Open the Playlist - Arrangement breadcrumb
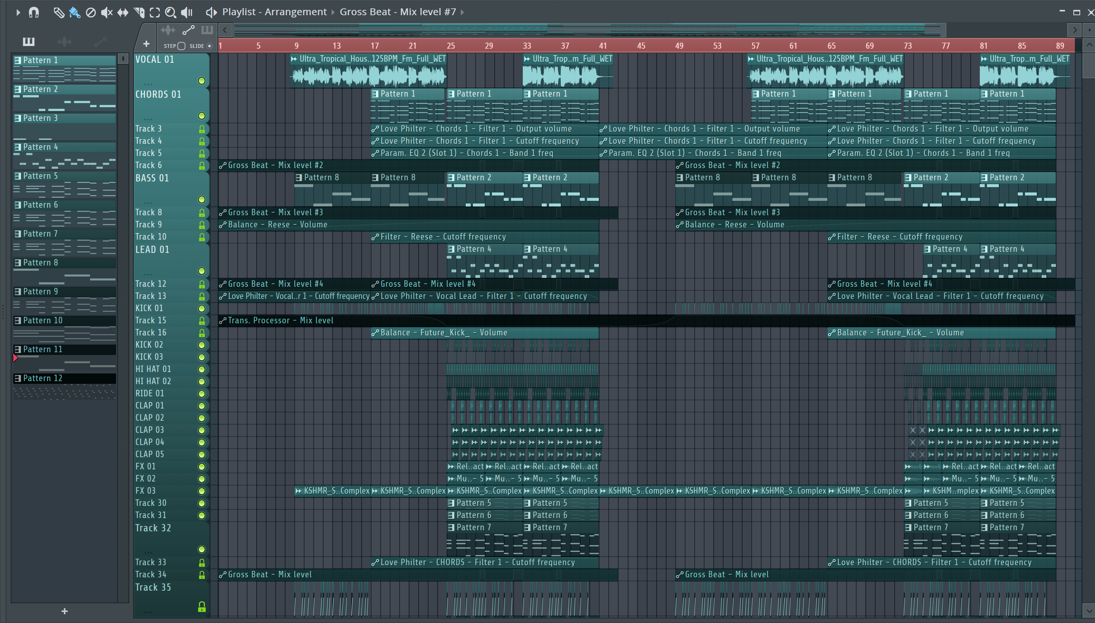The width and height of the screenshot is (1095, 623). (274, 12)
